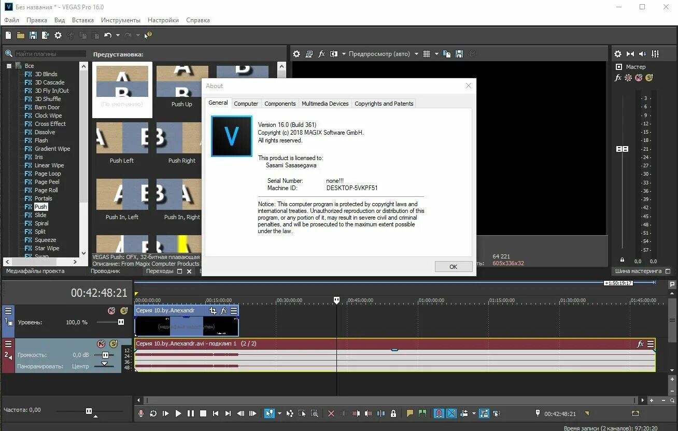Click OK in the About dialog
This screenshot has width=678, height=431.
tap(454, 267)
